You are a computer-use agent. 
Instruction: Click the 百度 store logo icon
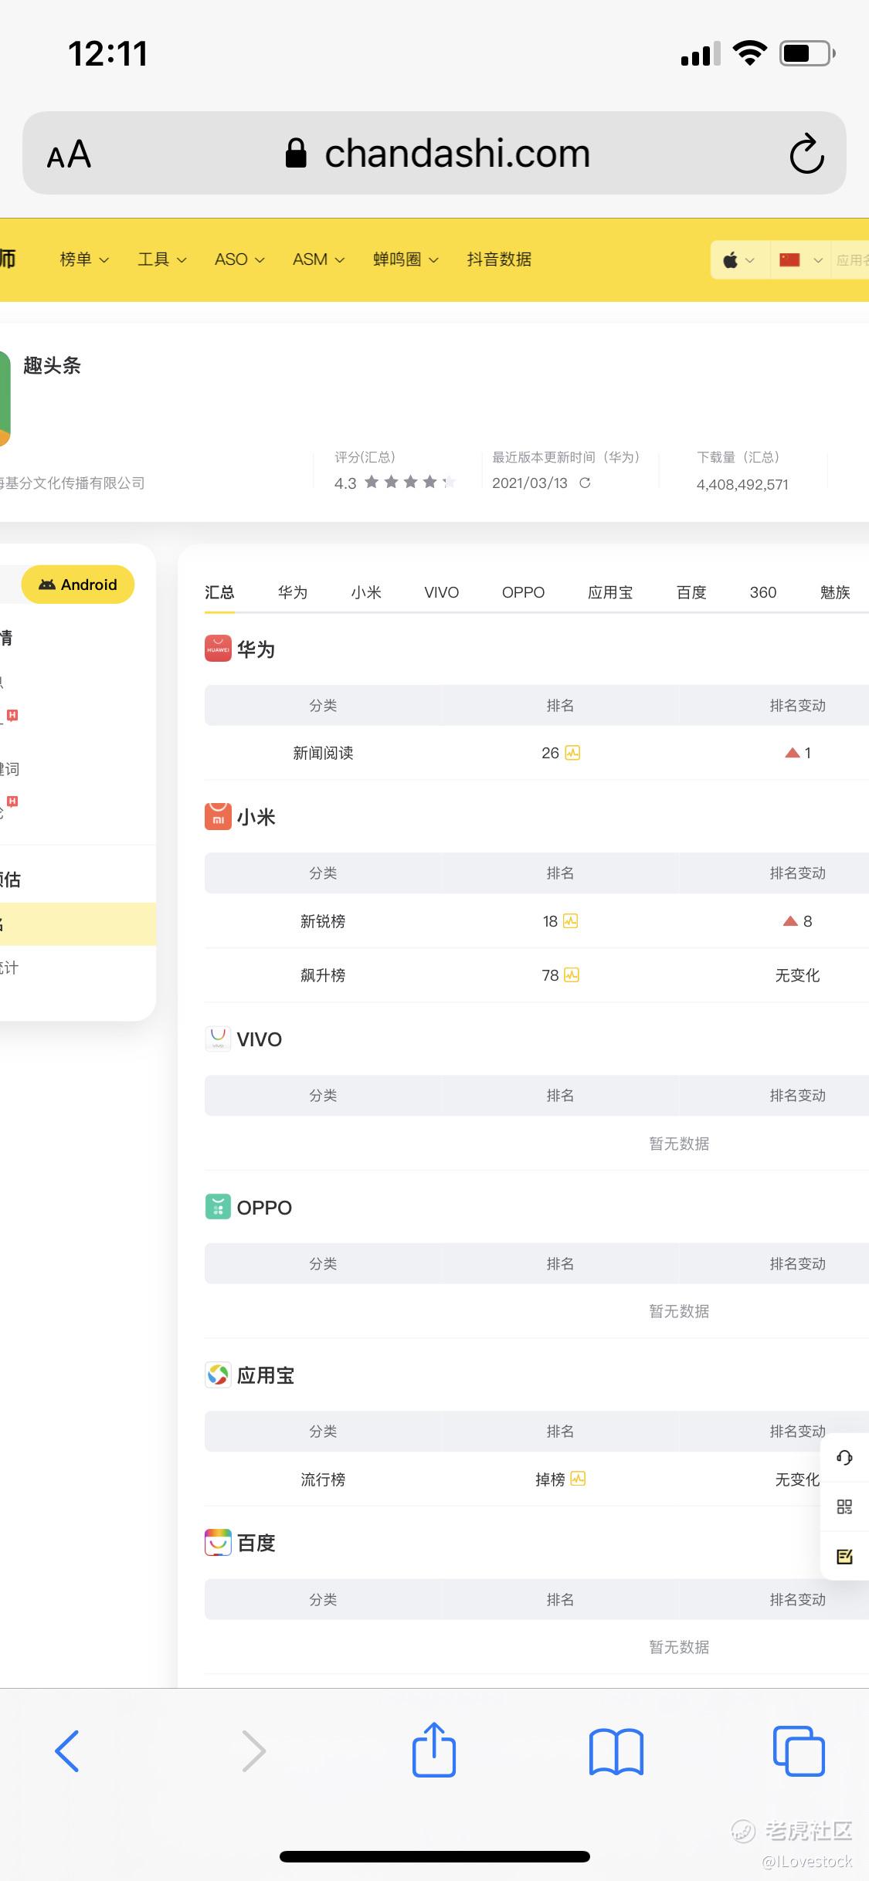point(218,1543)
